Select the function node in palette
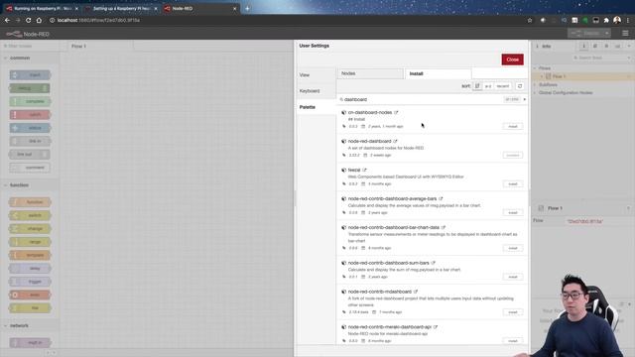The height and width of the screenshot is (357, 635). [x=30, y=202]
